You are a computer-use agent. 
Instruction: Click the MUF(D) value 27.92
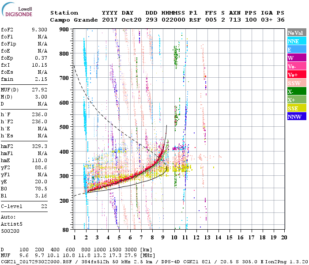pos(39,90)
